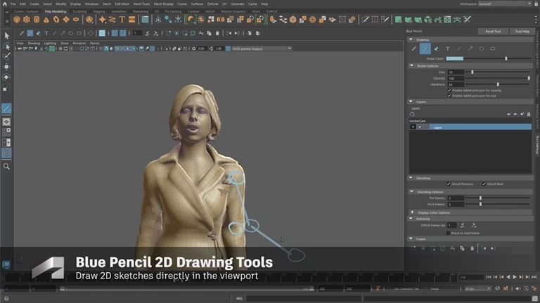This screenshot has height=303, width=540.
Task: Click the polygon cylinder shelf icon
Action: click(37, 20)
